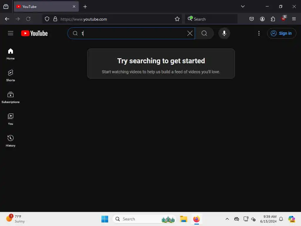The height and width of the screenshot is (226, 301).
Task: Open the clock showing 9:39 AM
Action: (268, 219)
